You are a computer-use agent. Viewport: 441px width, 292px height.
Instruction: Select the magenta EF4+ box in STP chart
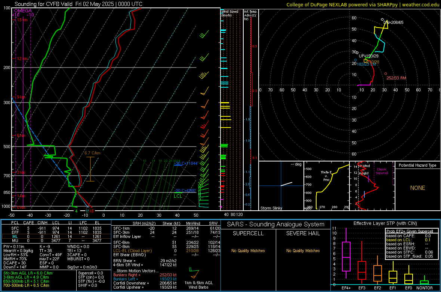(x=346, y=256)
